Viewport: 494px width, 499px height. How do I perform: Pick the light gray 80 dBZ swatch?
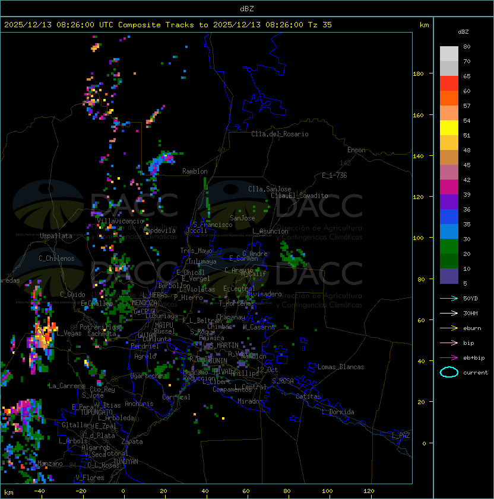(449, 53)
